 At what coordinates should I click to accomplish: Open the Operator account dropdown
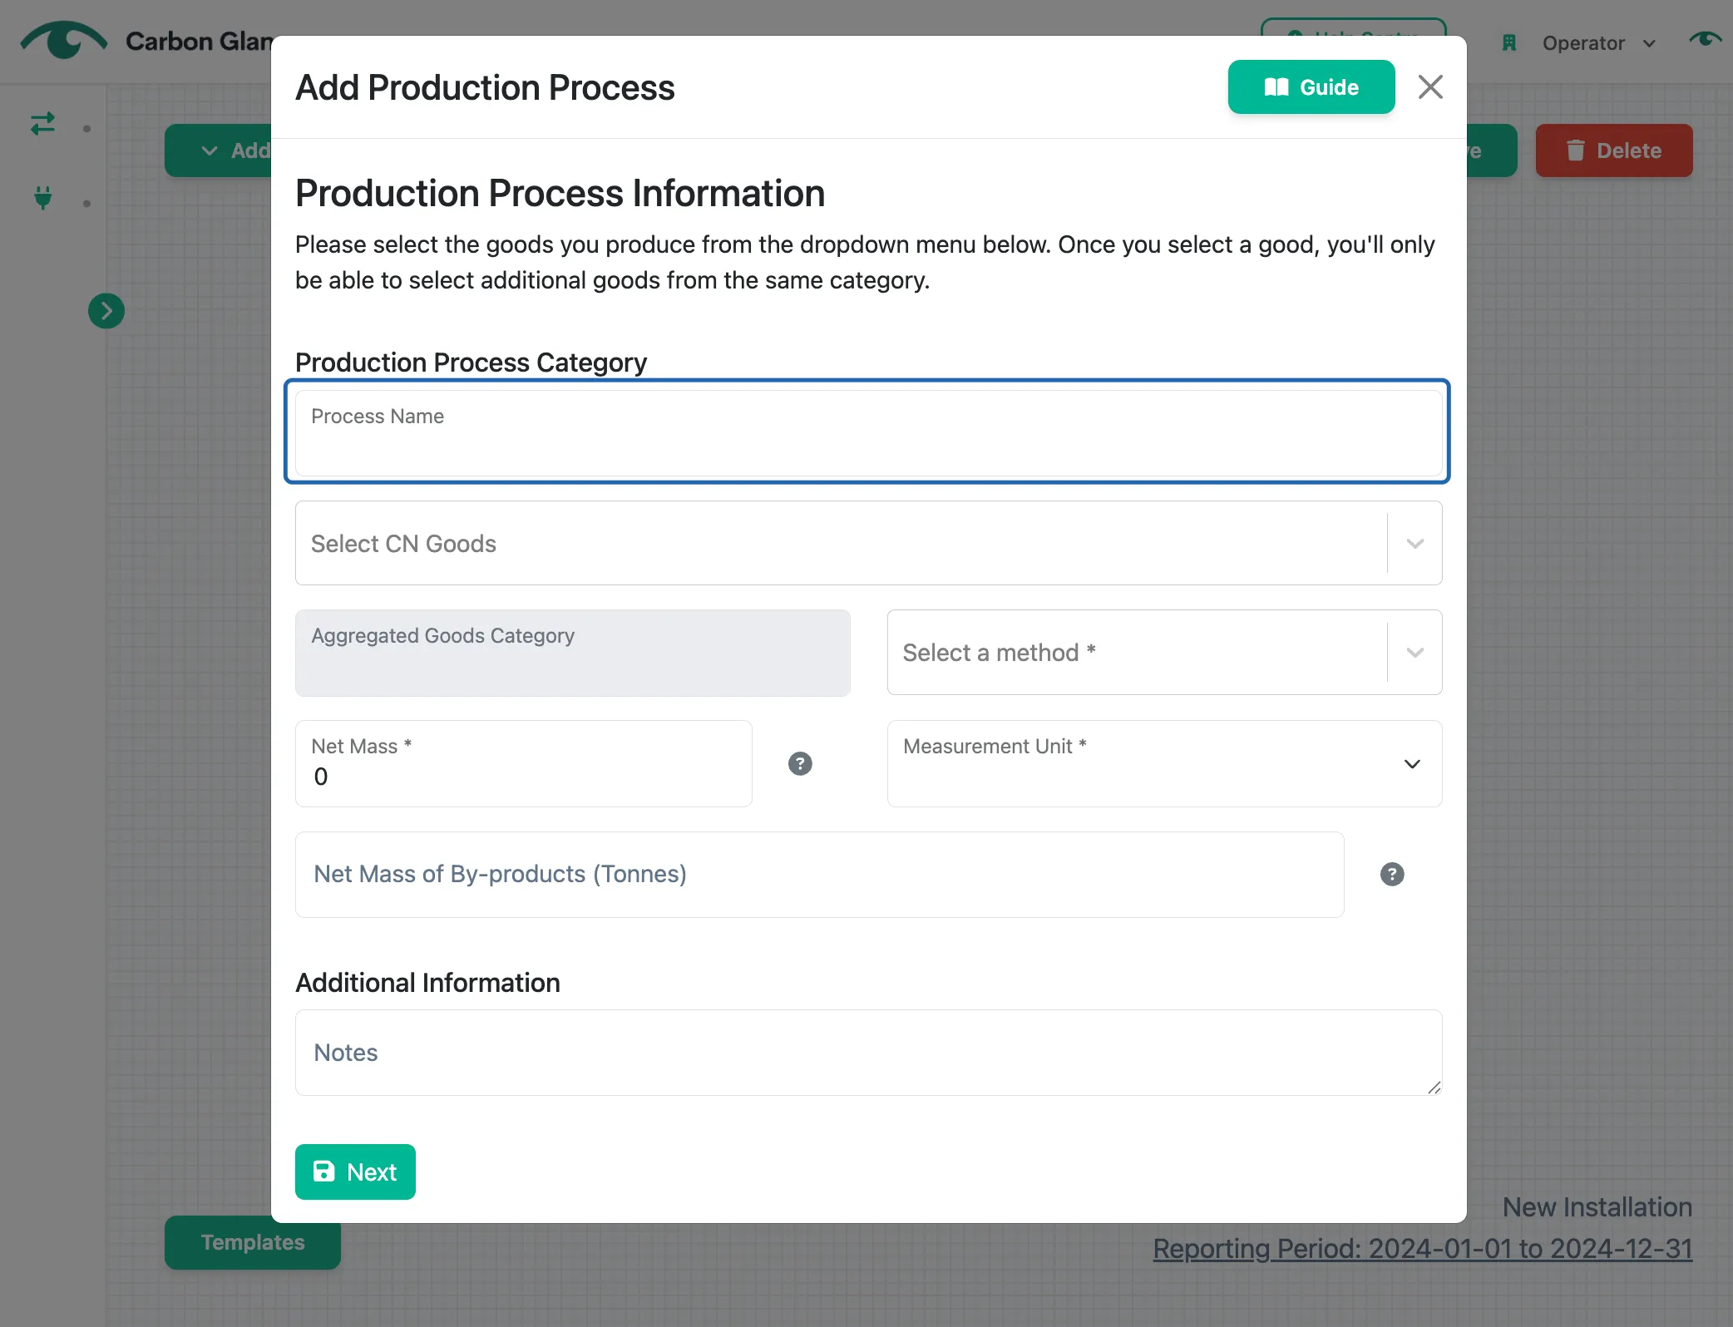(1599, 43)
